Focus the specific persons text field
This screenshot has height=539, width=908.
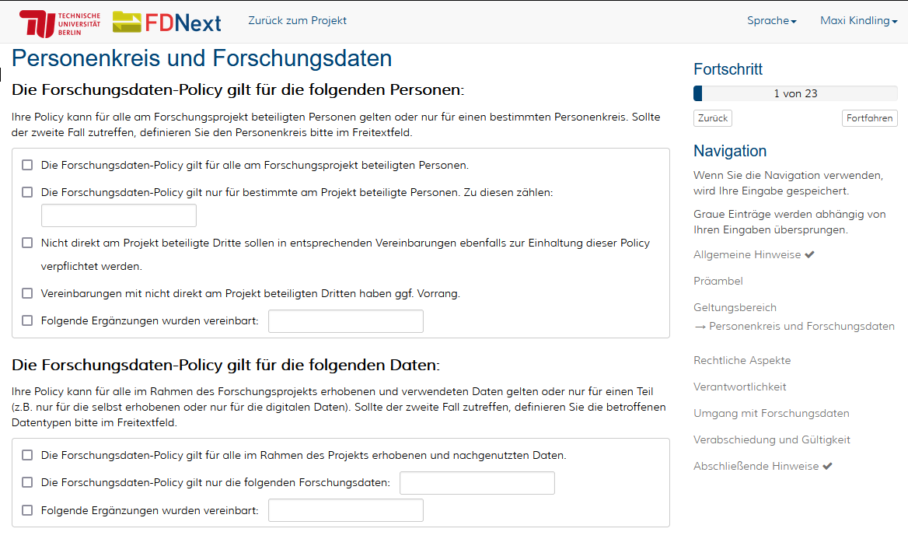(119, 215)
